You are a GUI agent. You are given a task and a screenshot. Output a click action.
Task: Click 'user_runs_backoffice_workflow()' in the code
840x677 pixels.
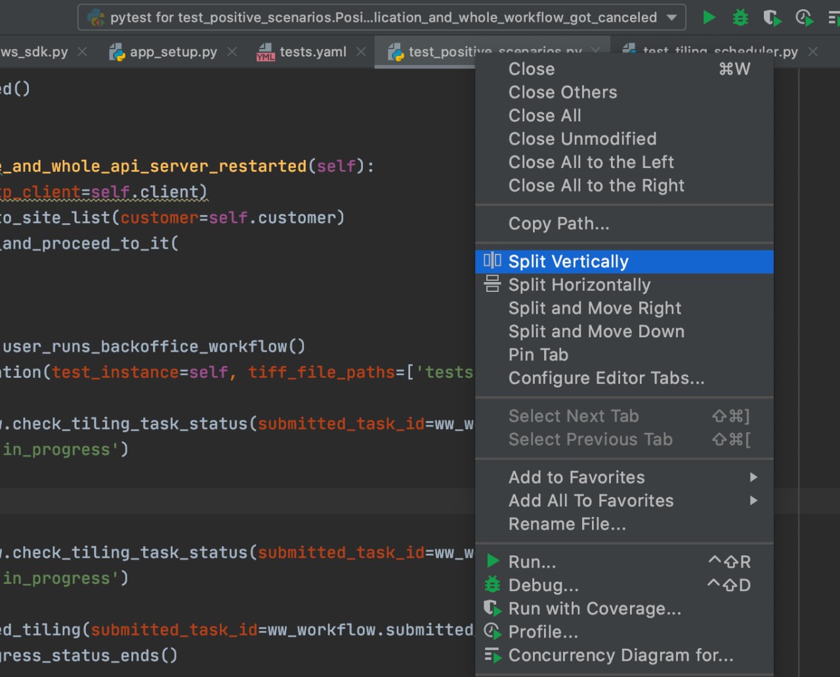pos(154,346)
